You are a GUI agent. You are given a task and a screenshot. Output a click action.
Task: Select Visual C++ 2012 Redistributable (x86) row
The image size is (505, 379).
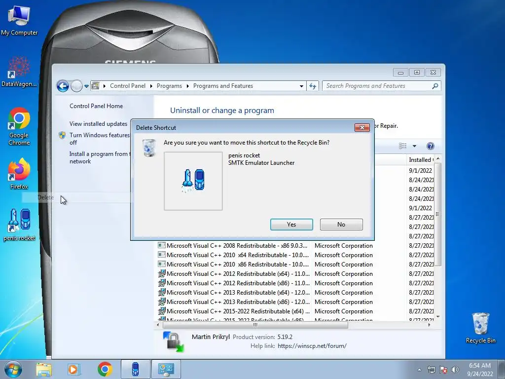[295, 283]
